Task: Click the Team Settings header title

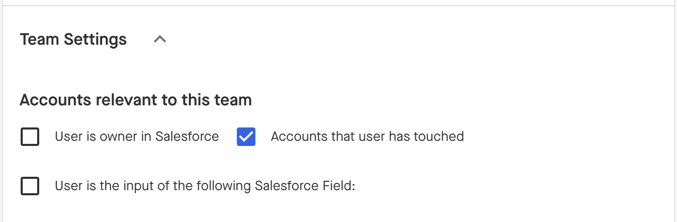Action: [73, 40]
